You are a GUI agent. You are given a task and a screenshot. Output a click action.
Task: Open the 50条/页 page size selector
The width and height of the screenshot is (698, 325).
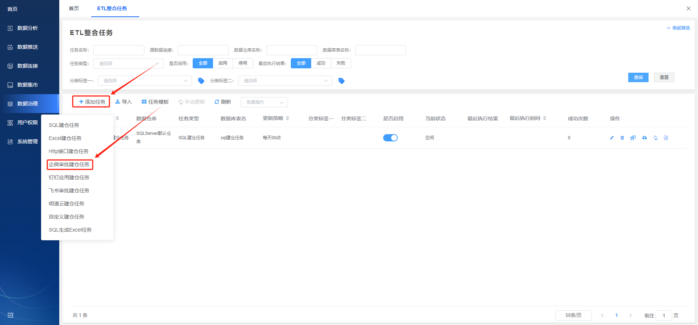pos(574,316)
